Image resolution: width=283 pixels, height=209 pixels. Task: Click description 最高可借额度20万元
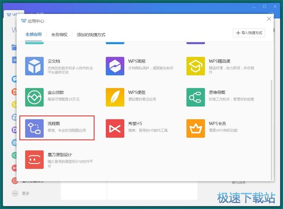63,99
